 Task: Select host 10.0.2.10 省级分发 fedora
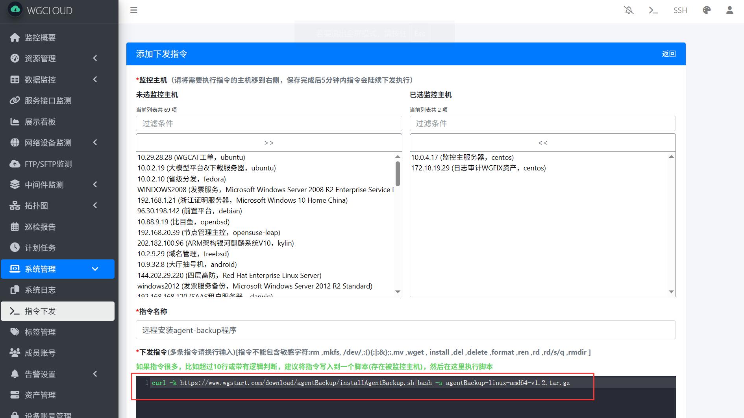point(181,179)
